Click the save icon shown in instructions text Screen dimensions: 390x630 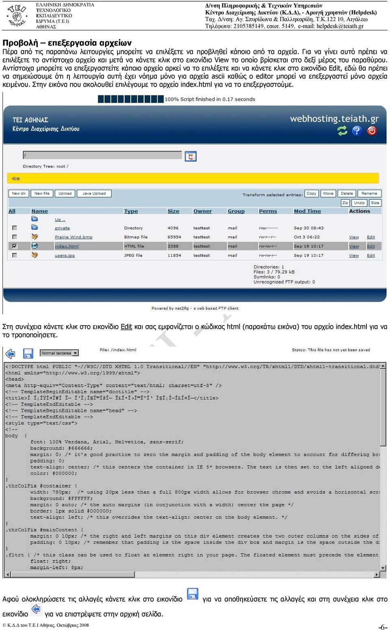[193, 594]
